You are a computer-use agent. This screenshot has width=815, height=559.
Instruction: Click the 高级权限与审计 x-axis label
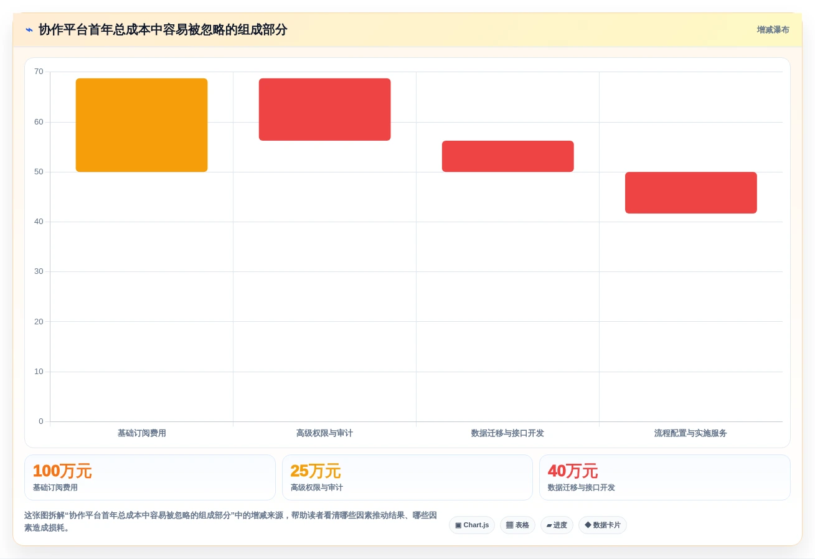(x=324, y=433)
